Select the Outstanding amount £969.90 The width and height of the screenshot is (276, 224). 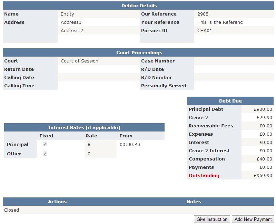tap(263, 176)
